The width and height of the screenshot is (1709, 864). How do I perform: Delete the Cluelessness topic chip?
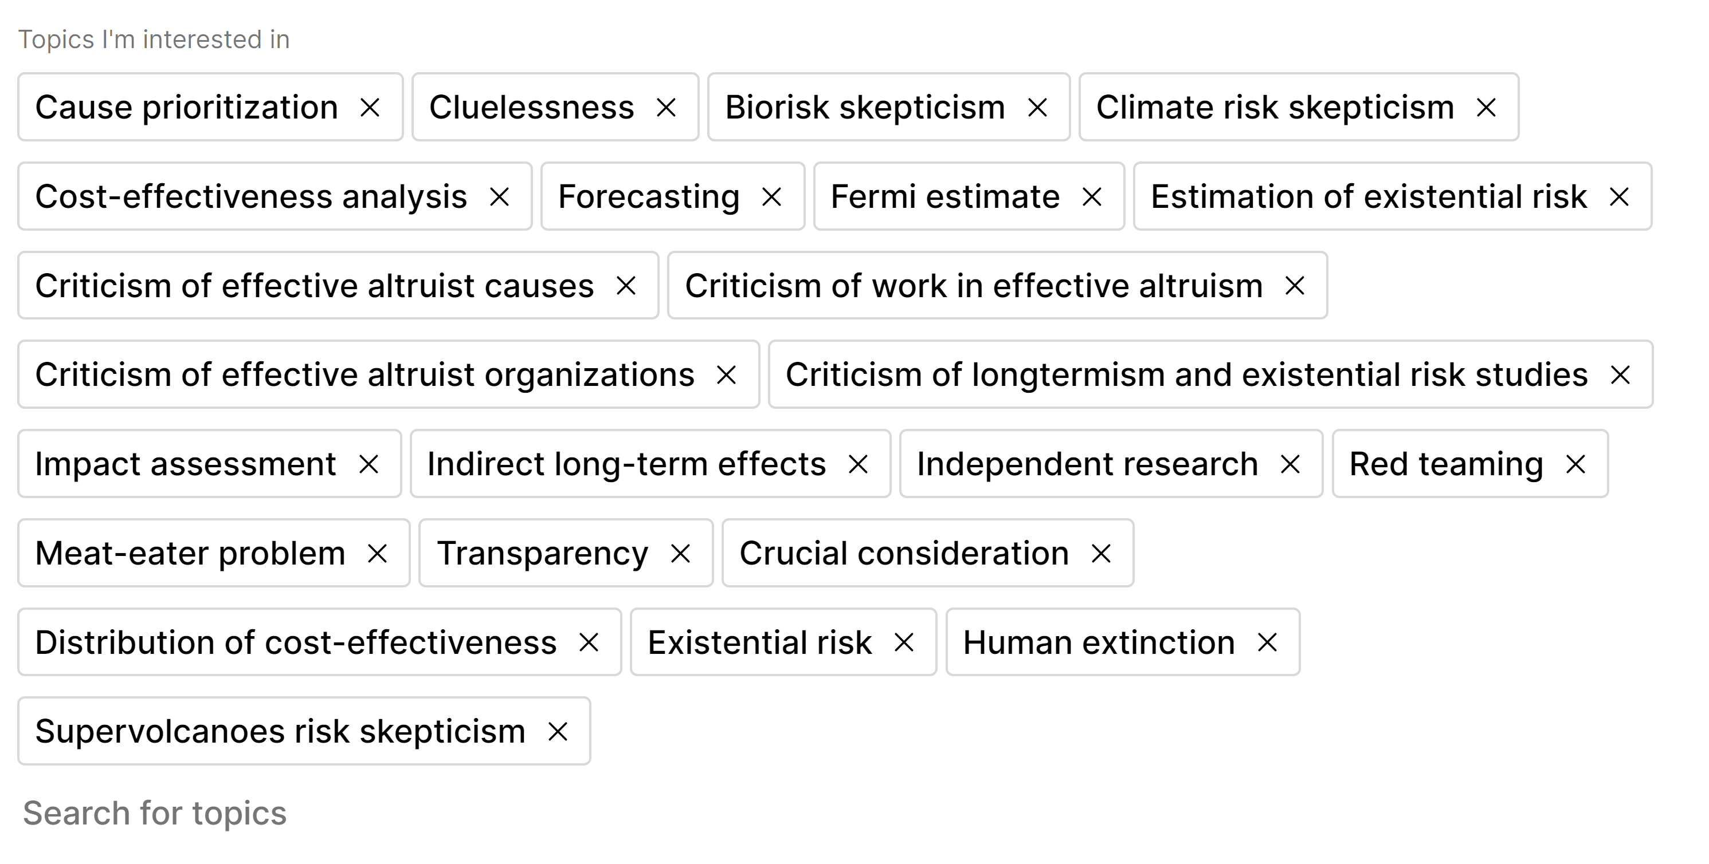coord(666,107)
